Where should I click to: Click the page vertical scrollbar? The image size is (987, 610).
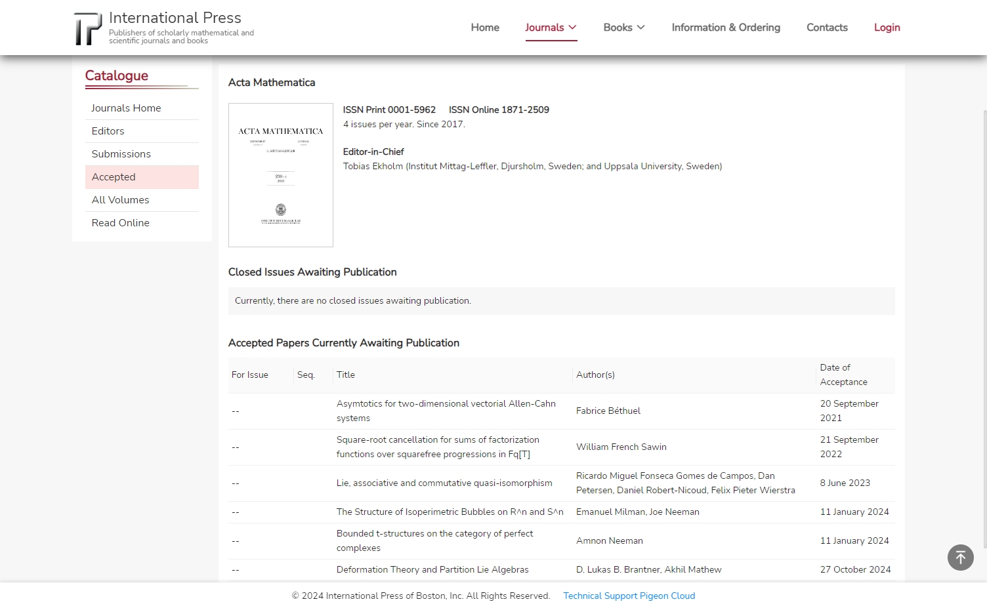coord(984,328)
